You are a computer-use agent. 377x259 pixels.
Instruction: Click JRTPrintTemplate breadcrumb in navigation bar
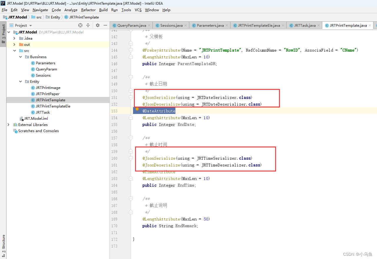click(82, 17)
